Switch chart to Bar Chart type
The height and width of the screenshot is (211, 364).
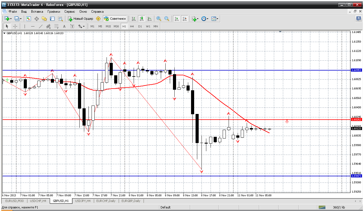coord(134,19)
